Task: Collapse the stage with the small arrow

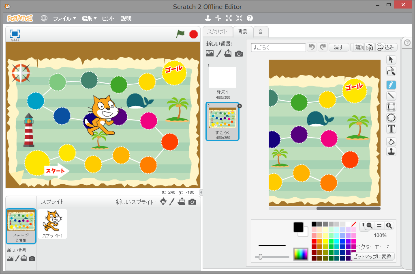Action: (x=201, y=192)
